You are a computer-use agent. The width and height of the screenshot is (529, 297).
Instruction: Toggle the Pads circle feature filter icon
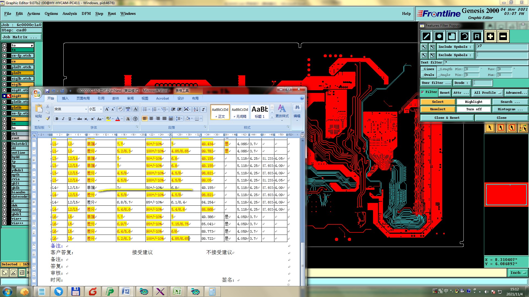click(439, 36)
